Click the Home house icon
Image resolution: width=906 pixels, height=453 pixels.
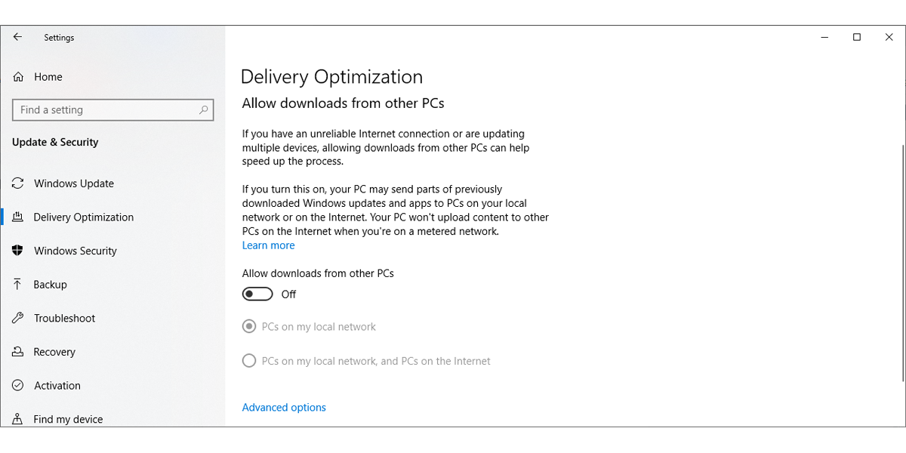click(17, 76)
